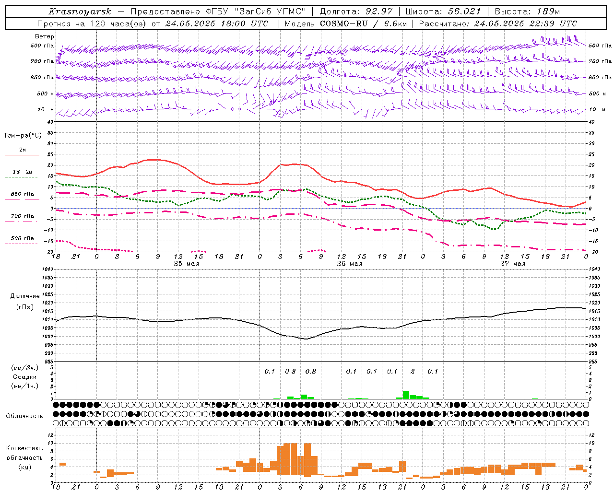The height and width of the screenshot is (491, 614).
Task: Click the green dashed sample under Td 2м
Action: point(22,177)
